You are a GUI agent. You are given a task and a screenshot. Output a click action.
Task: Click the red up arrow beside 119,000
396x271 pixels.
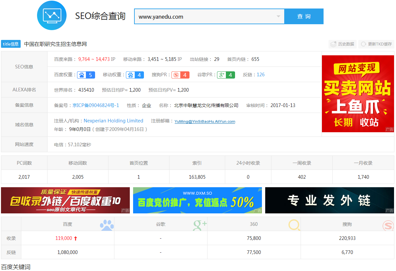click(x=75, y=238)
